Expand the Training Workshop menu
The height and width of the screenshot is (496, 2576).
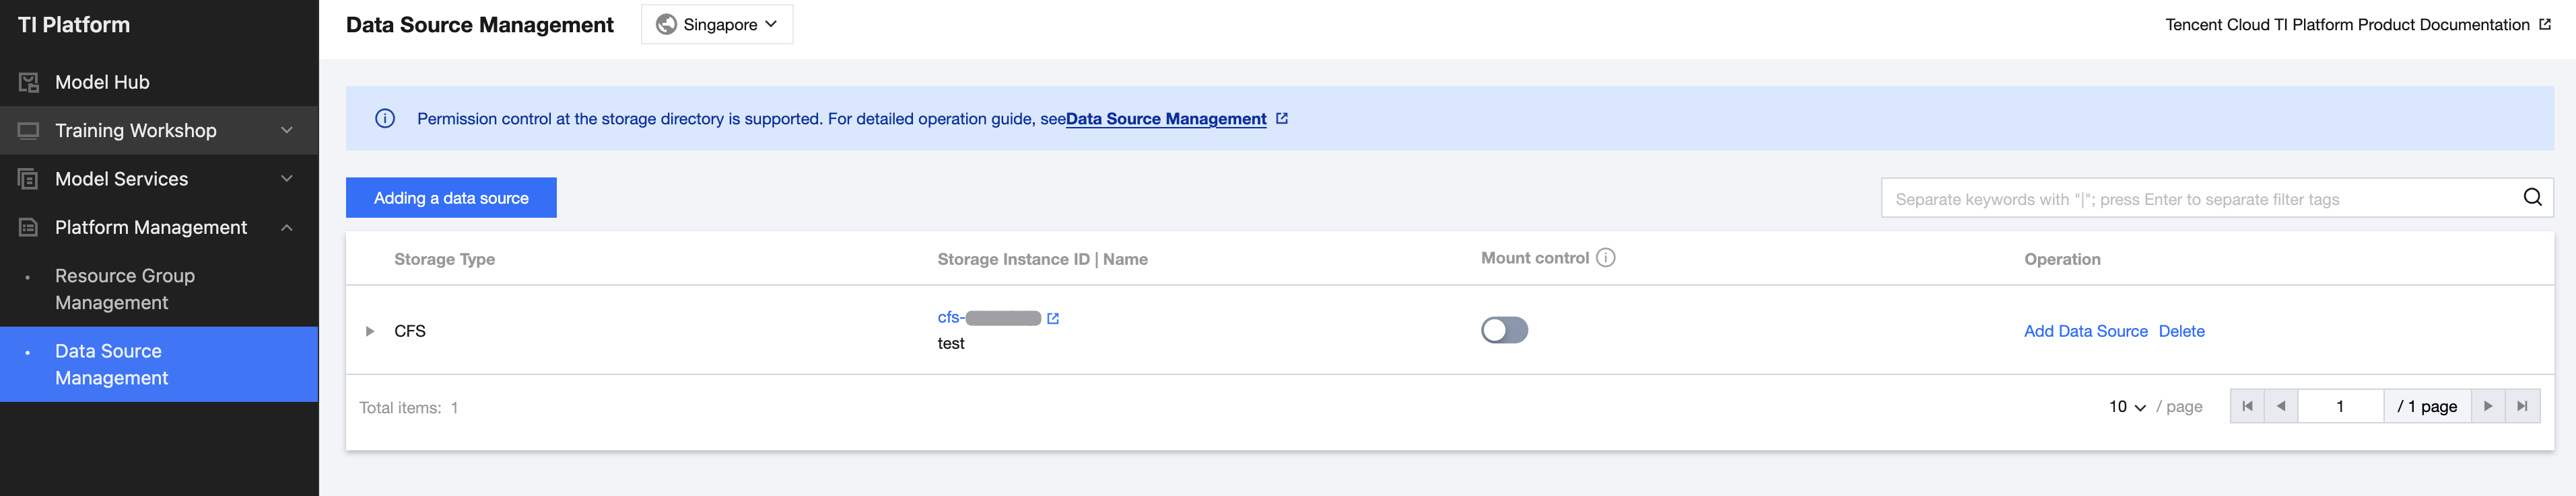coord(160,131)
